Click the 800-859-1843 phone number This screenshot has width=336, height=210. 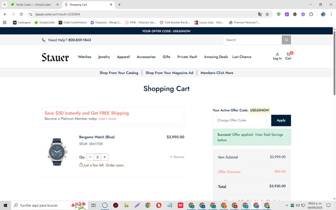[79, 40]
